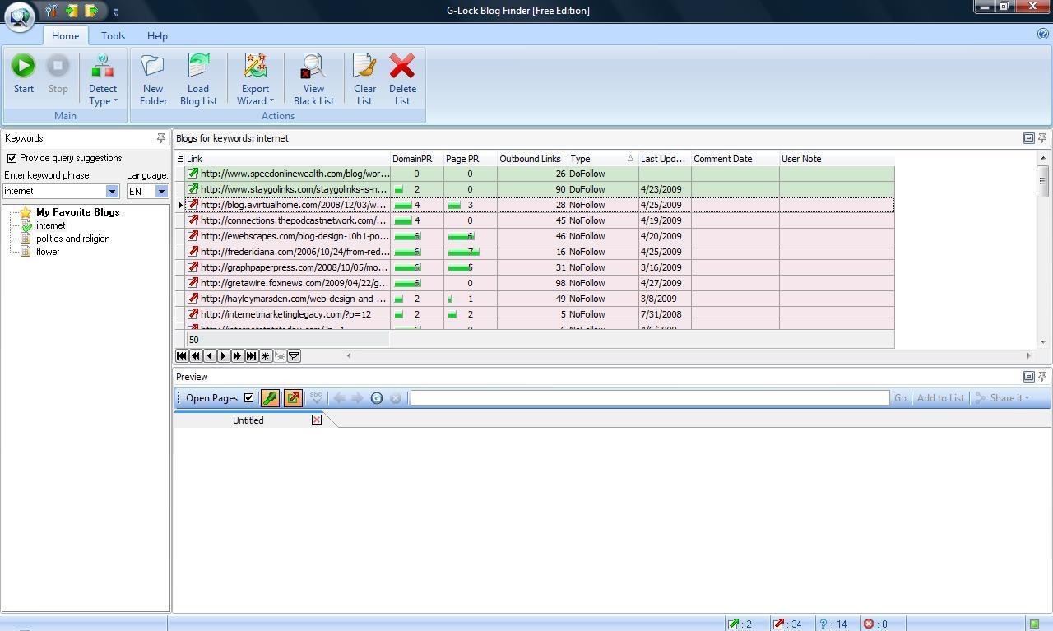The width and height of the screenshot is (1053, 631).
Task: Start the blog search
Action: 23,74
